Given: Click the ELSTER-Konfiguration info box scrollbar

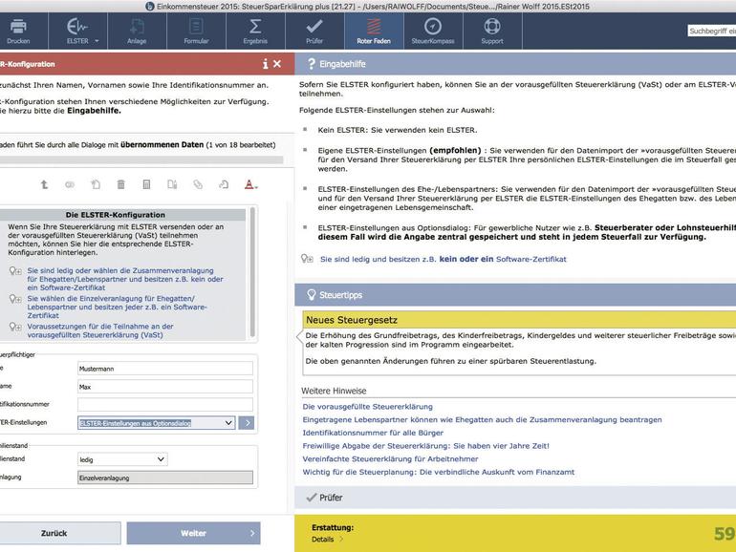Looking at the screenshot, I should coord(252,272).
